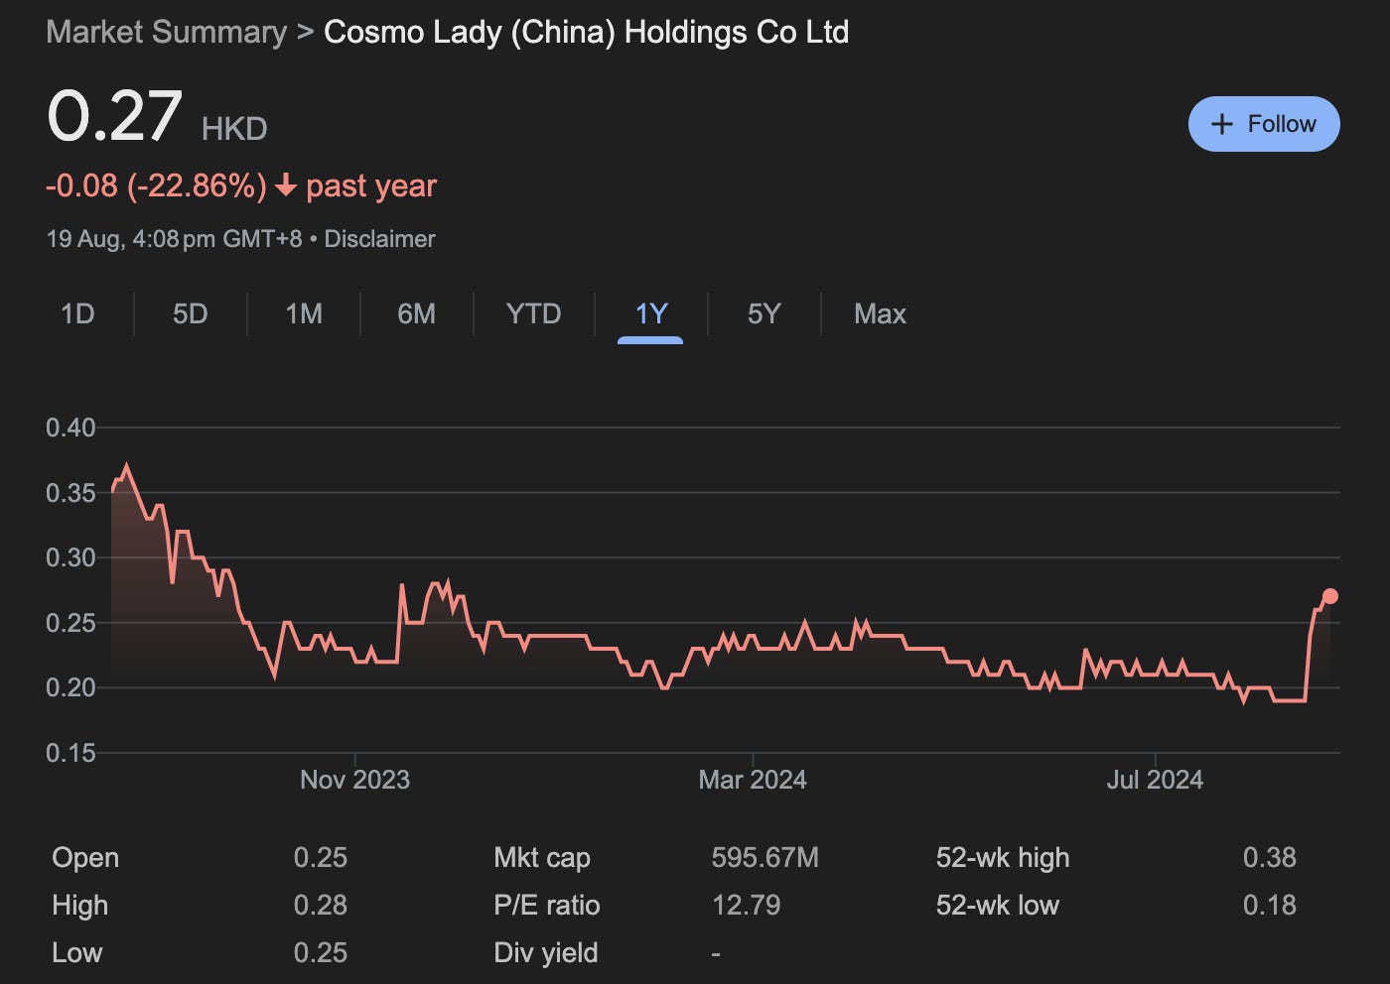
Task: Choose the 1M chart range
Action: [304, 314]
